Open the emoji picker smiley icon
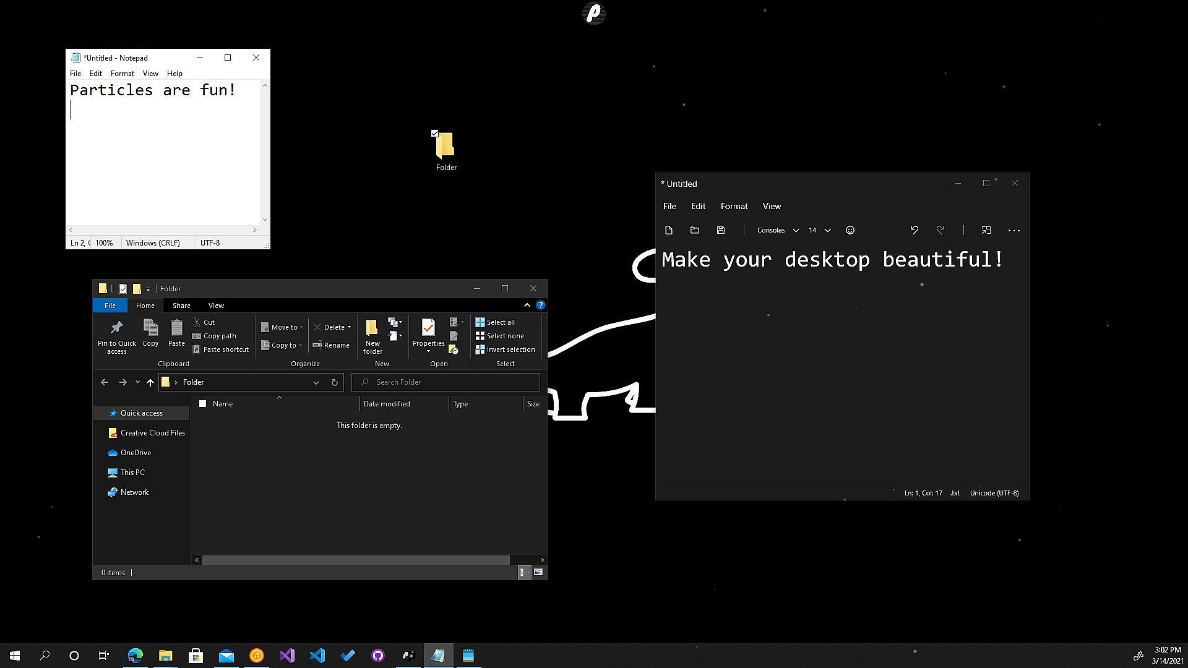Image resolution: width=1188 pixels, height=668 pixels. point(850,230)
